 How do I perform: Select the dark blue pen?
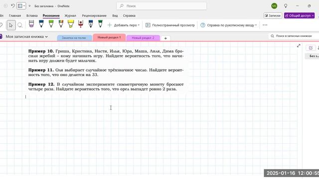(41, 24)
